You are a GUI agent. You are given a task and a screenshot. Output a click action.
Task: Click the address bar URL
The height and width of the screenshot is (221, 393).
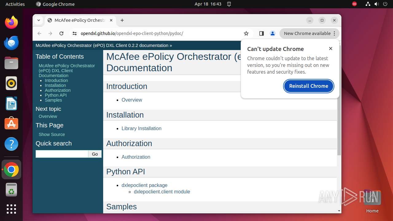pyautogui.click(x=132, y=33)
